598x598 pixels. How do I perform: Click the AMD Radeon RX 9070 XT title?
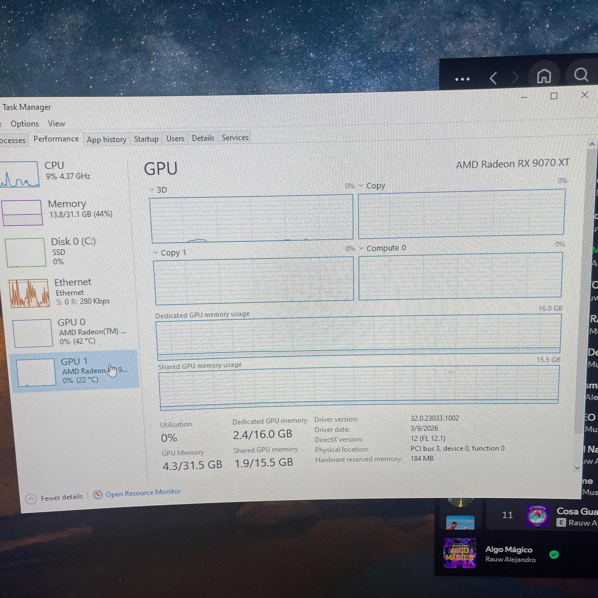tap(512, 164)
